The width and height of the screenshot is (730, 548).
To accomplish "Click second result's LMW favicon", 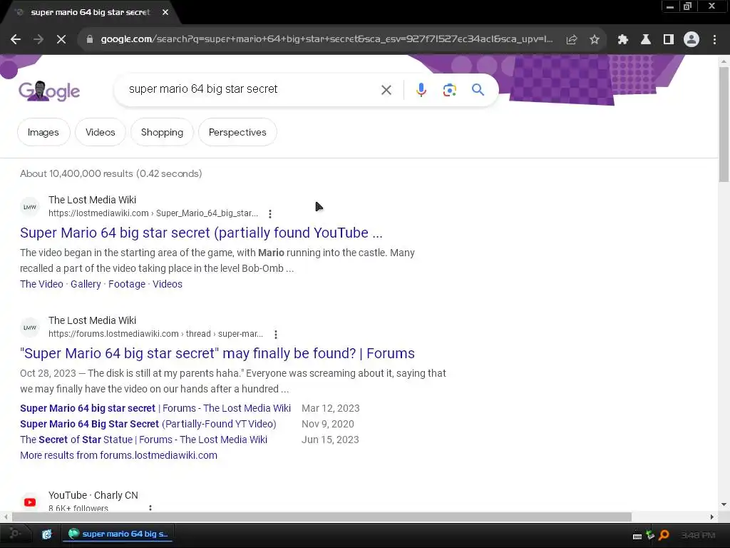I will 30,328.
